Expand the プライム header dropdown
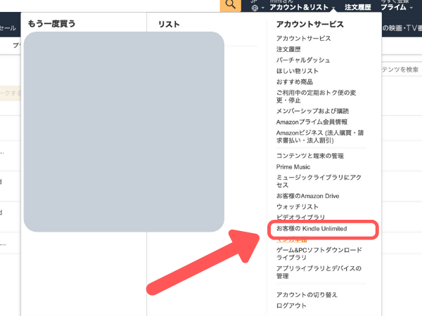This screenshot has width=422, height=316. 397,6
